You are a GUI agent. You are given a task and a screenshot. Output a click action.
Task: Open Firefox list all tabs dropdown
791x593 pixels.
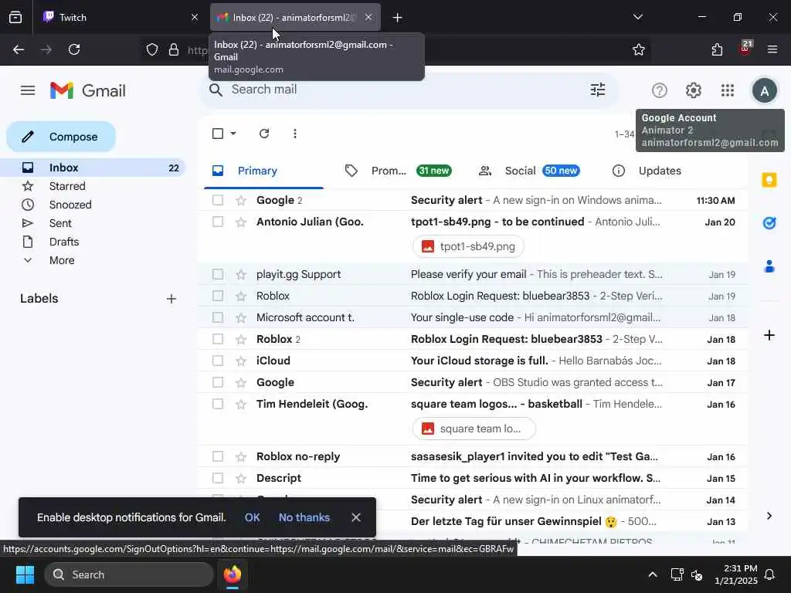[637, 17]
